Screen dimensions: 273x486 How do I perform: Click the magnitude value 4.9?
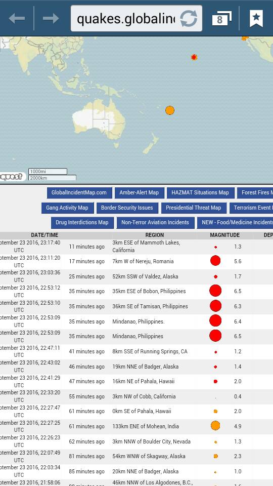point(238,426)
